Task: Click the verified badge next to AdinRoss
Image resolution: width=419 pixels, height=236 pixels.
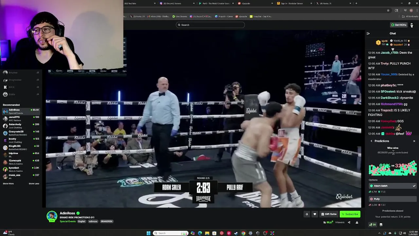Action: coord(78,213)
